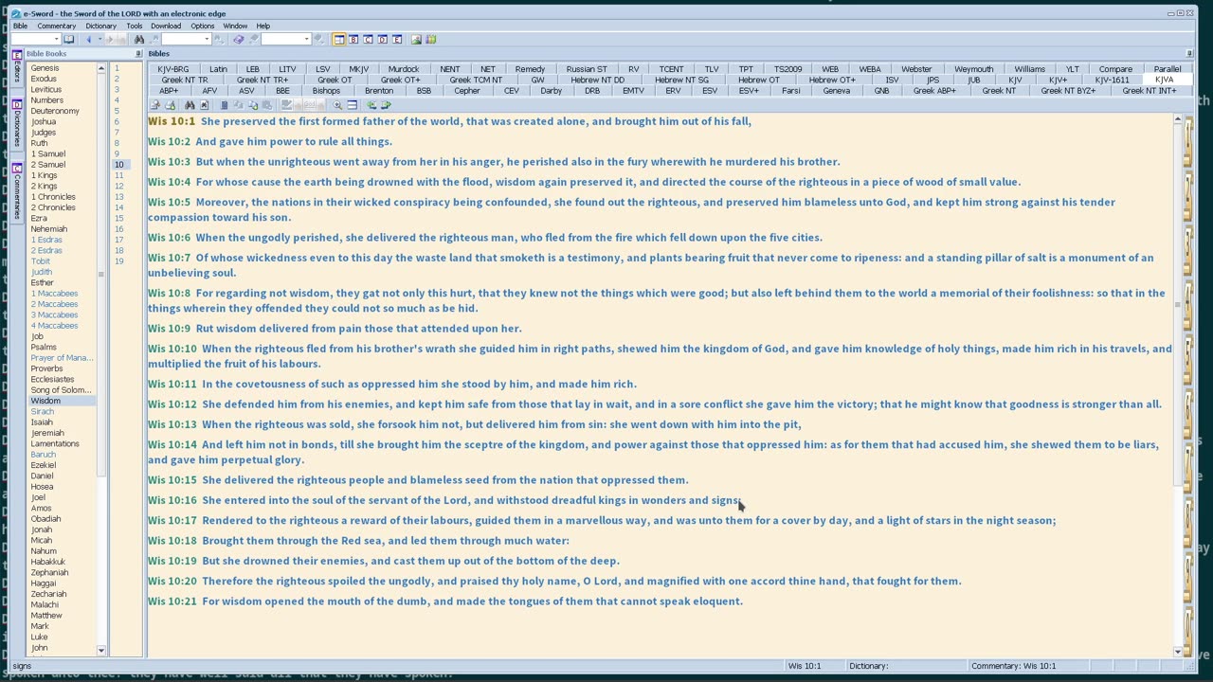Click the Wis 10:21 verse reference
1213x682 pixels.
click(x=172, y=601)
